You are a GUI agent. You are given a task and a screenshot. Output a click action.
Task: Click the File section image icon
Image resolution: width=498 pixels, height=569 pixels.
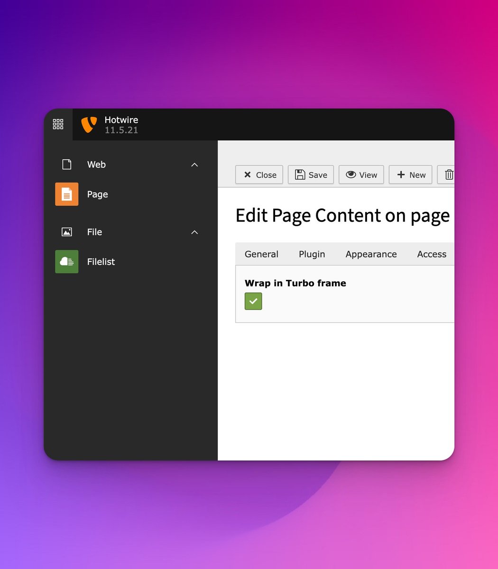click(x=67, y=232)
